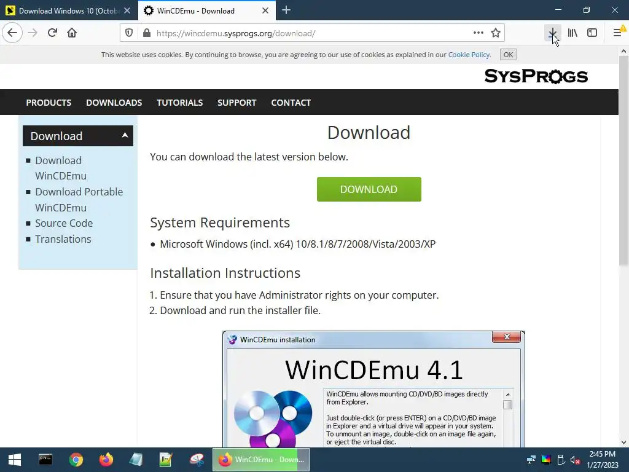Click WinCDEmu Firefox taskbar window button
Image resolution: width=629 pixels, height=472 pixels.
[x=260, y=460]
